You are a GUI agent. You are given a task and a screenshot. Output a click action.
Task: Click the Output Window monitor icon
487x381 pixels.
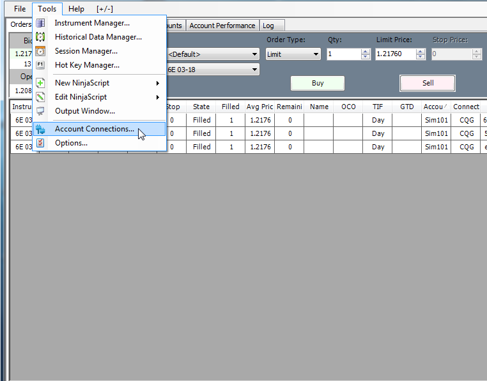(x=40, y=111)
